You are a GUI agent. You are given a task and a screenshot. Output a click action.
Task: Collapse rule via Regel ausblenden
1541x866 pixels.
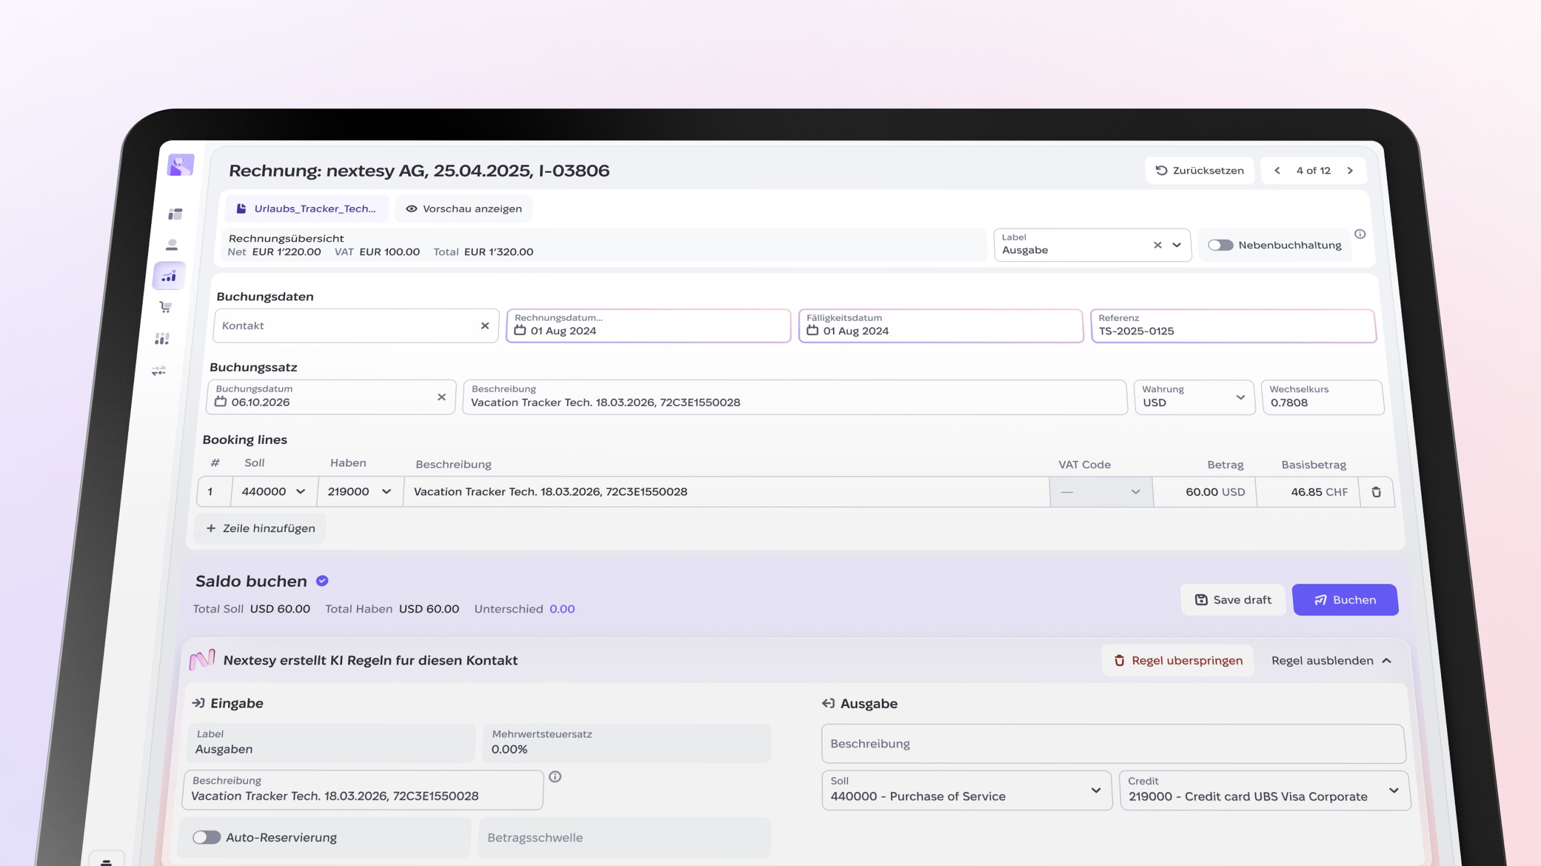click(x=1331, y=660)
